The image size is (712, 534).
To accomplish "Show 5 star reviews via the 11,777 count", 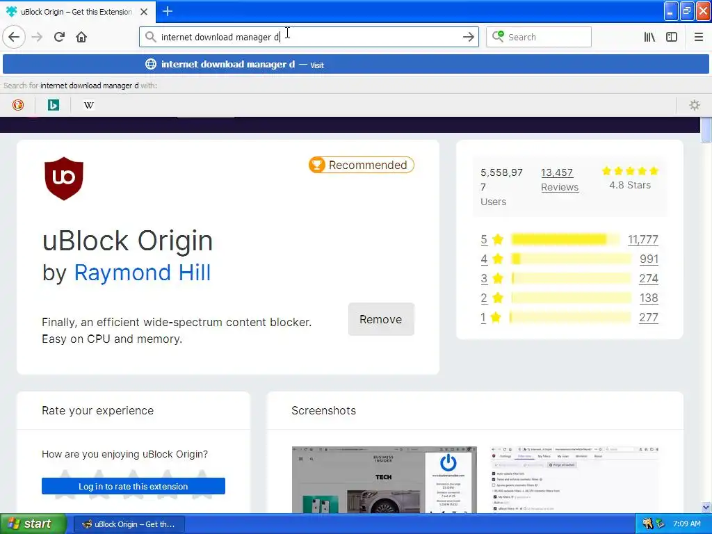I will tap(642, 239).
